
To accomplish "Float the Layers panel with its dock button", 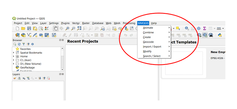I will pos(60,74).
